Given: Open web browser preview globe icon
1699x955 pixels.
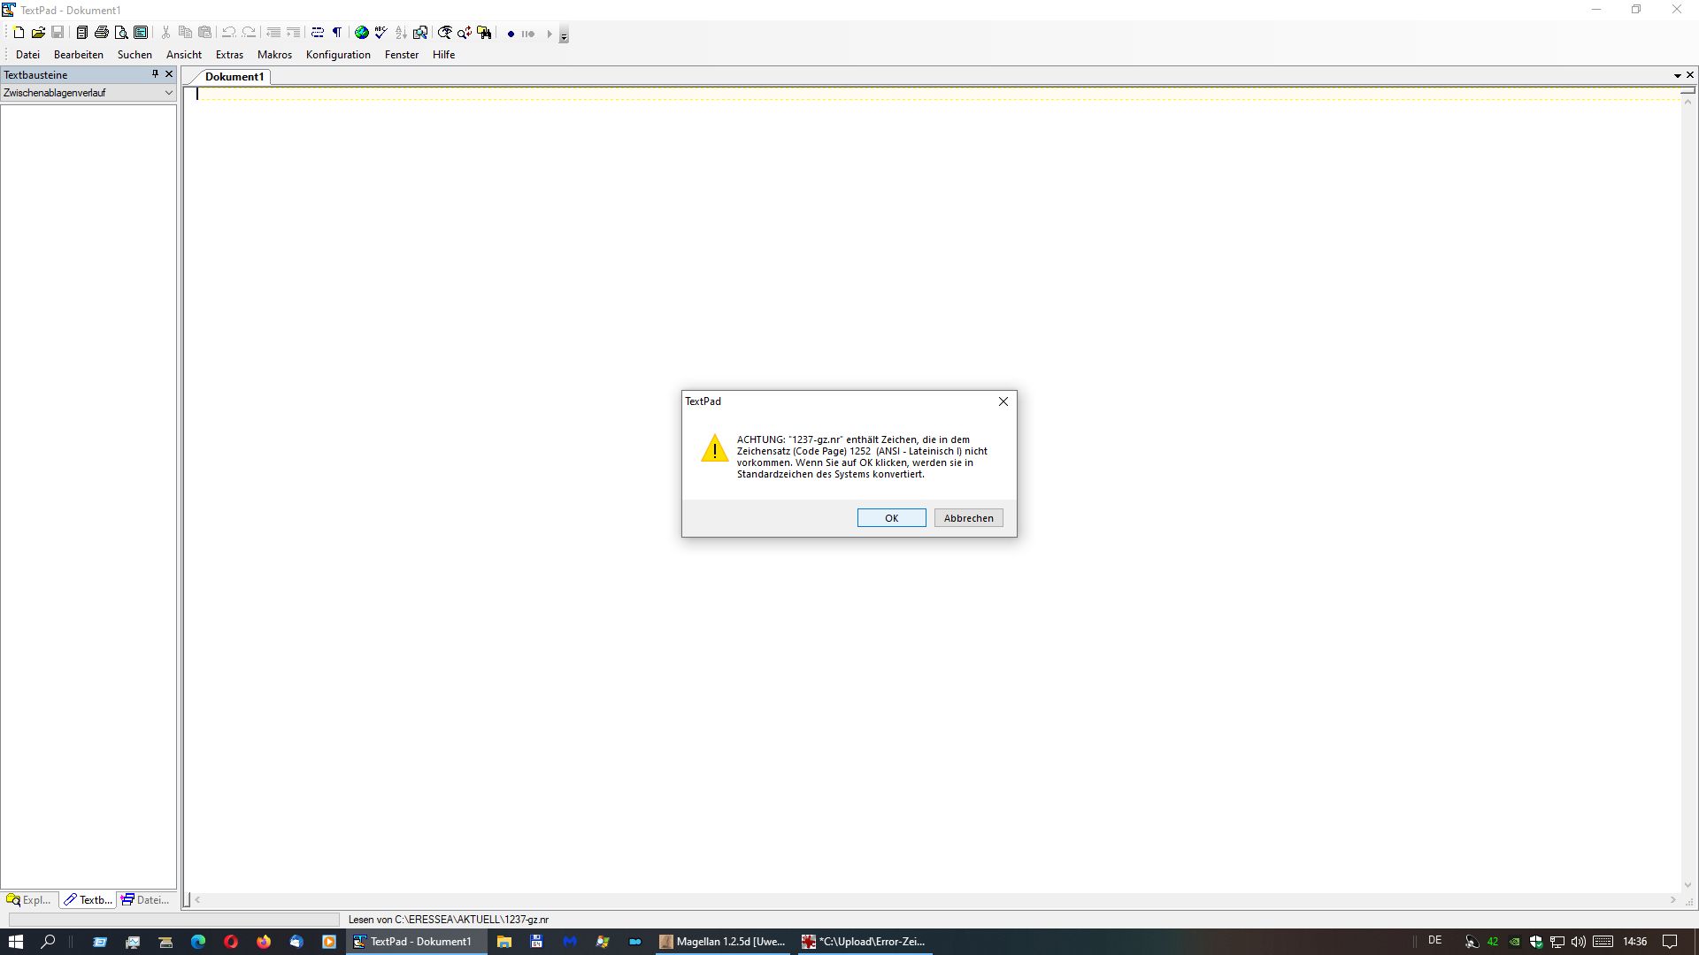Looking at the screenshot, I should (x=361, y=33).
